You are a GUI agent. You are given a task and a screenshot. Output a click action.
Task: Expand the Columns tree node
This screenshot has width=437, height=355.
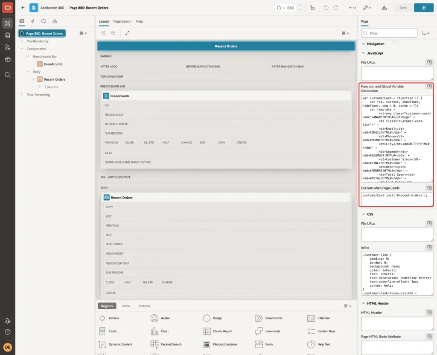coord(40,87)
